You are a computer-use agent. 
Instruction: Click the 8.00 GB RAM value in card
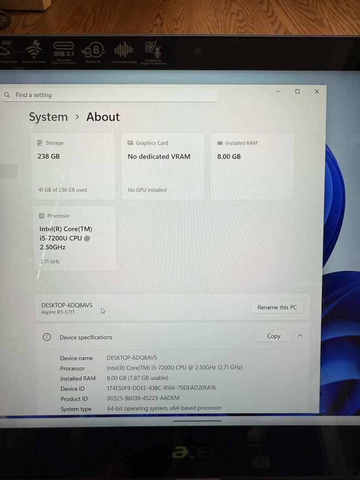coord(229,156)
